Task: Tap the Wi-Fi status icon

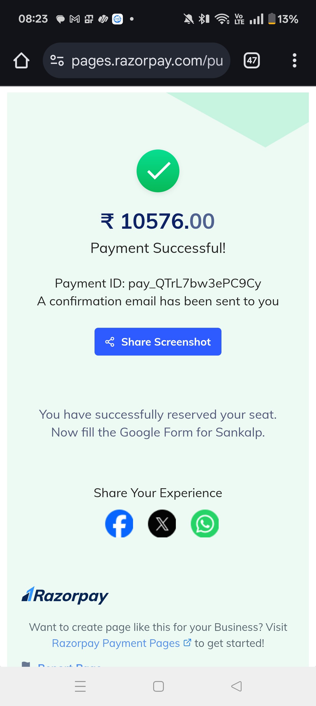Action: 222,19
